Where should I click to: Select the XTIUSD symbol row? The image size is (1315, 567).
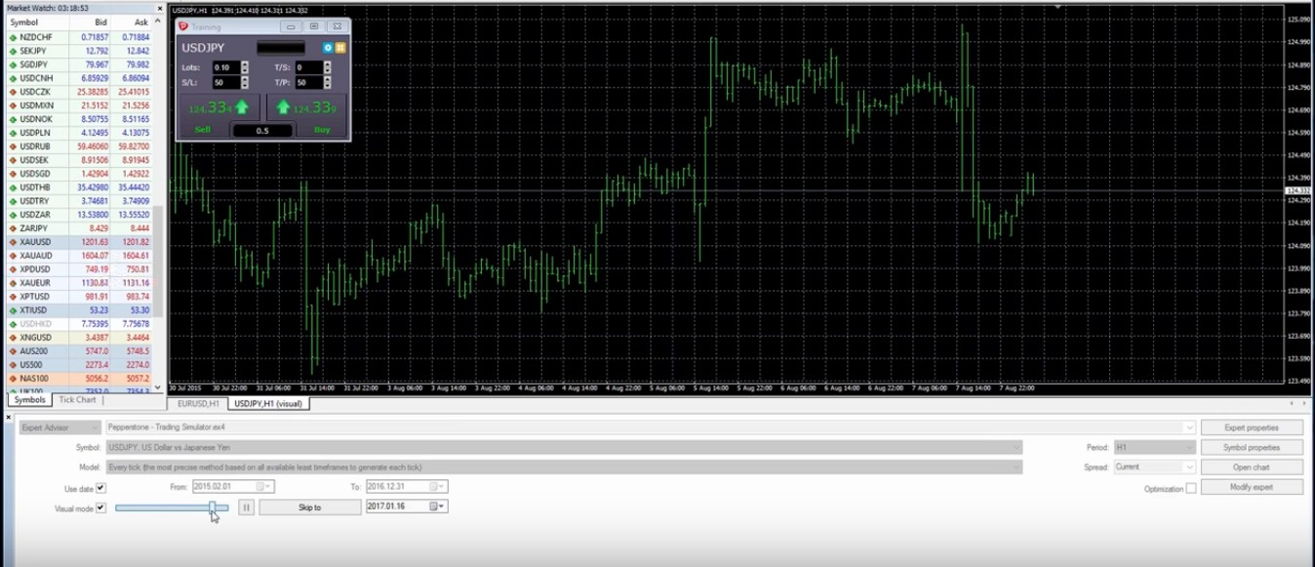[x=79, y=310]
